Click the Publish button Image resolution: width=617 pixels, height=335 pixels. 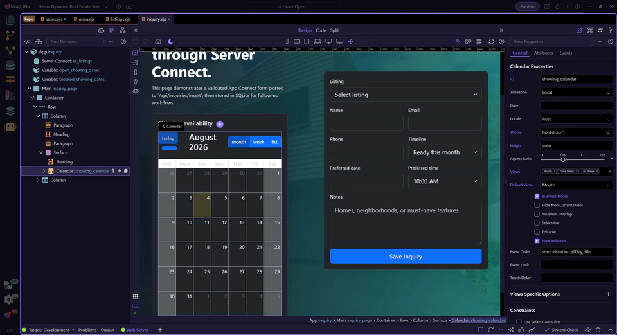coord(527,6)
